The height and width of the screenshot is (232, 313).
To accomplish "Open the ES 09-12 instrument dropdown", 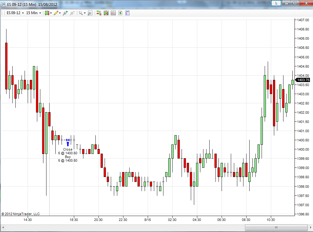I will tap(15, 13).
